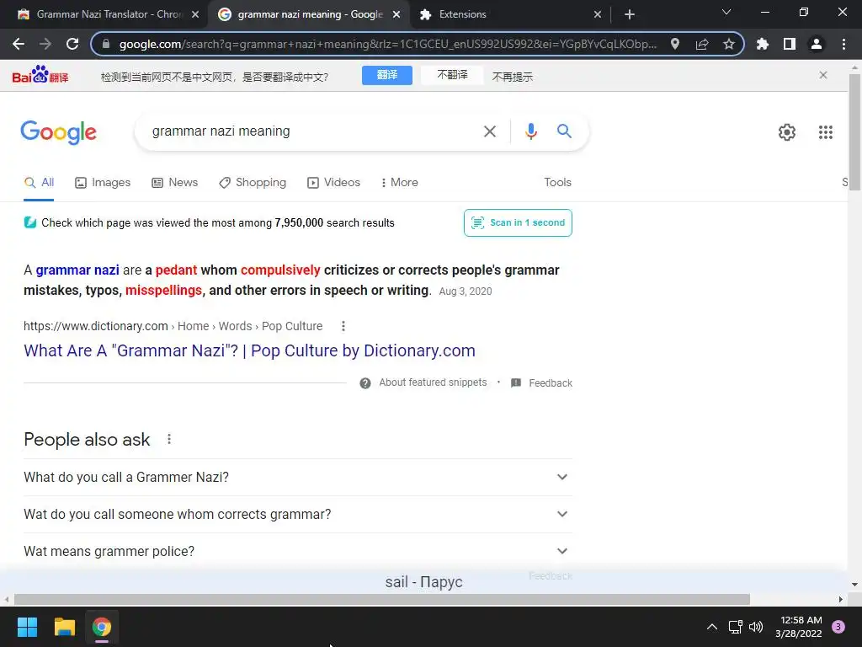Image resolution: width=862 pixels, height=647 pixels.
Task: Click the vertical page scrollbar
Action: [854, 132]
